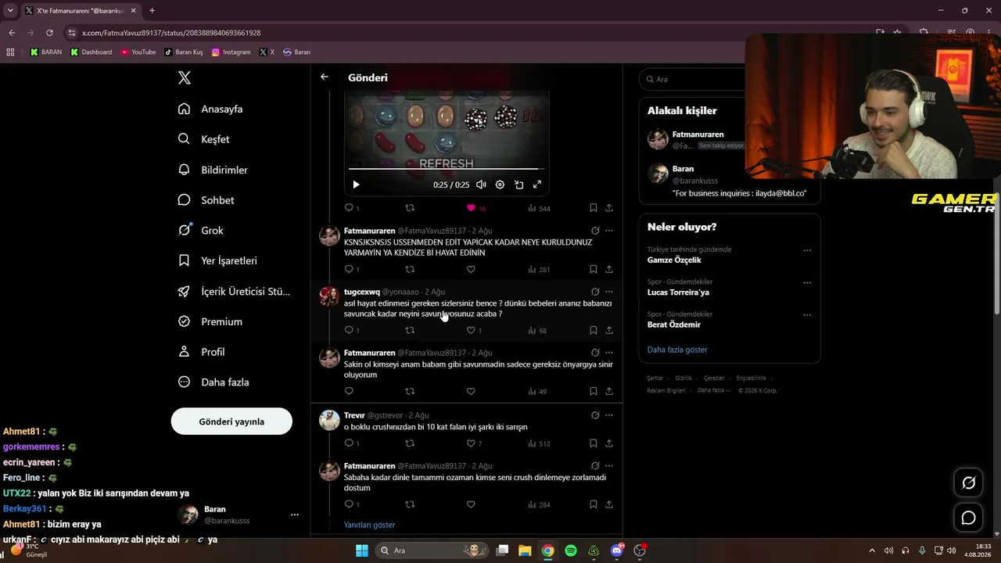Open Yer İşaretleri in the sidebar
The height and width of the screenshot is (563, 1001).
coord(217,260)
